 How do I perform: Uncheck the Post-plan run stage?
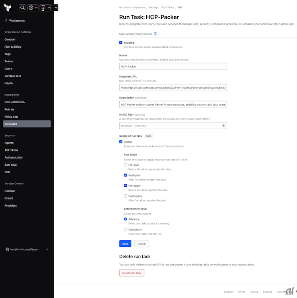point(125,175)
